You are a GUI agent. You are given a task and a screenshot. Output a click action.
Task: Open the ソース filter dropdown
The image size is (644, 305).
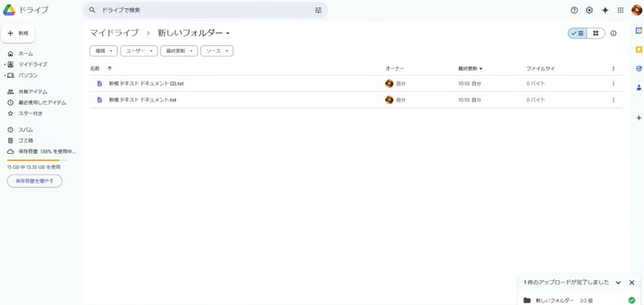click(x=217, y=51)
